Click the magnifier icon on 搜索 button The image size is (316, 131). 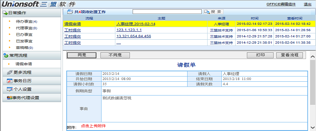207,12
